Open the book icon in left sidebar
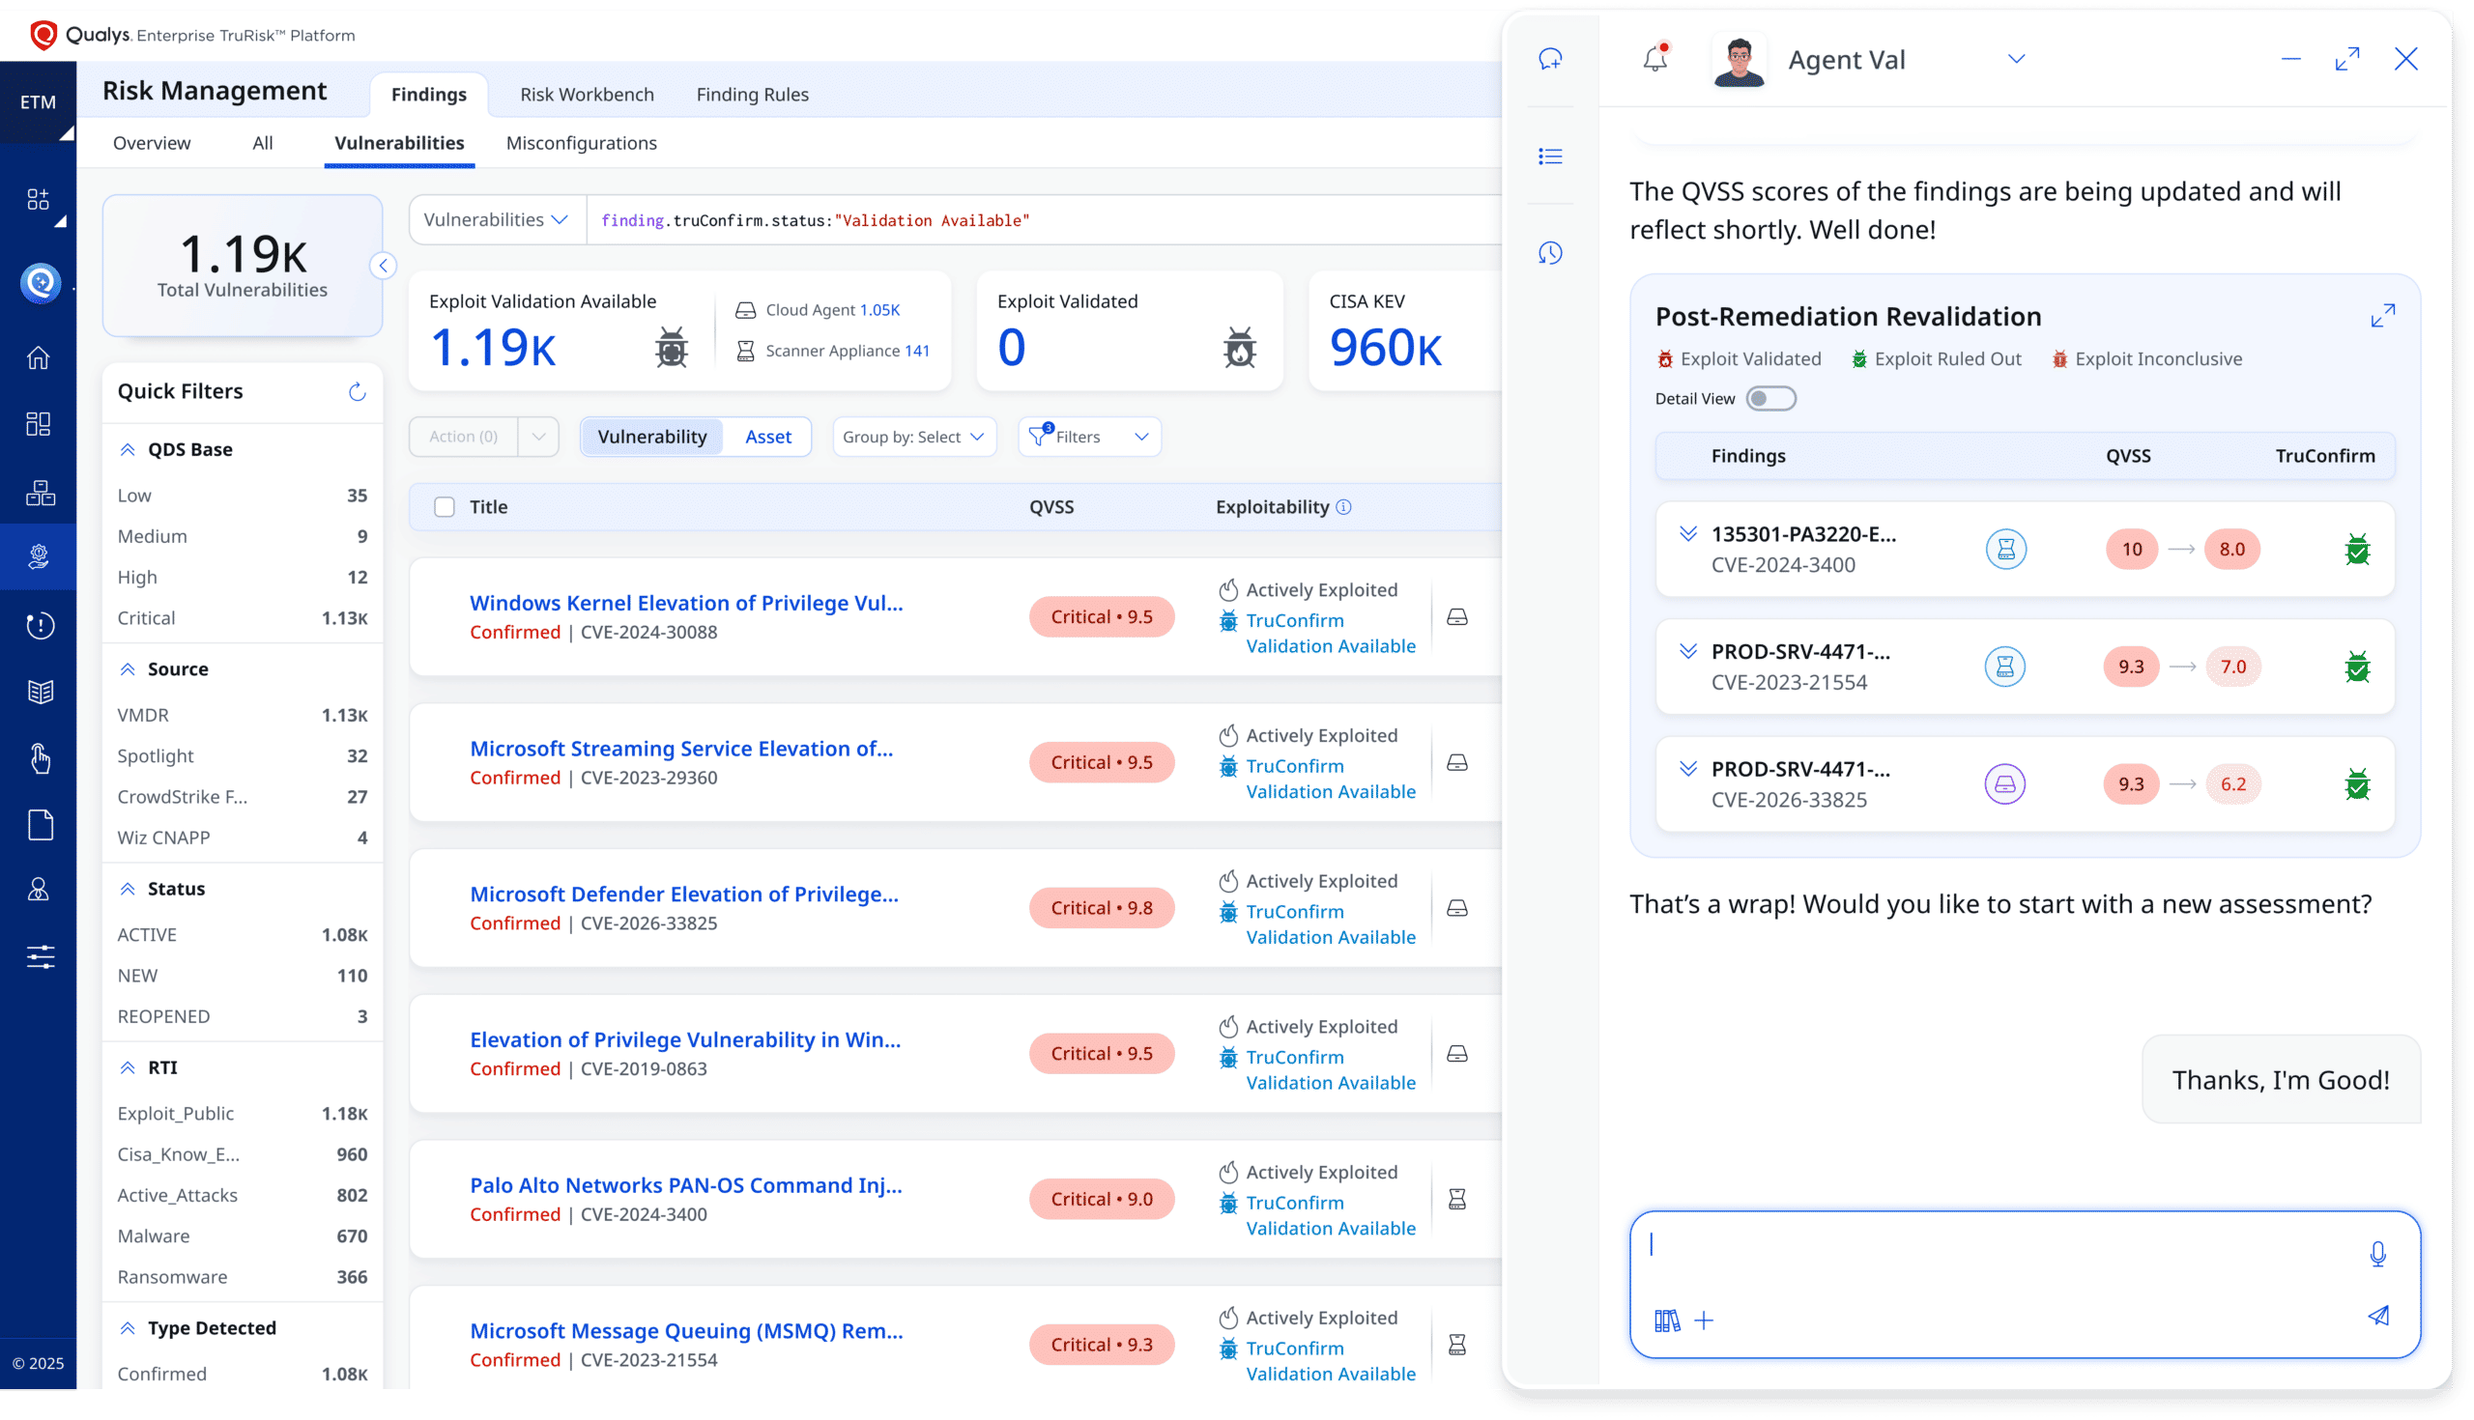This screenshot has height=1420, width=2474. pos(39,692)
